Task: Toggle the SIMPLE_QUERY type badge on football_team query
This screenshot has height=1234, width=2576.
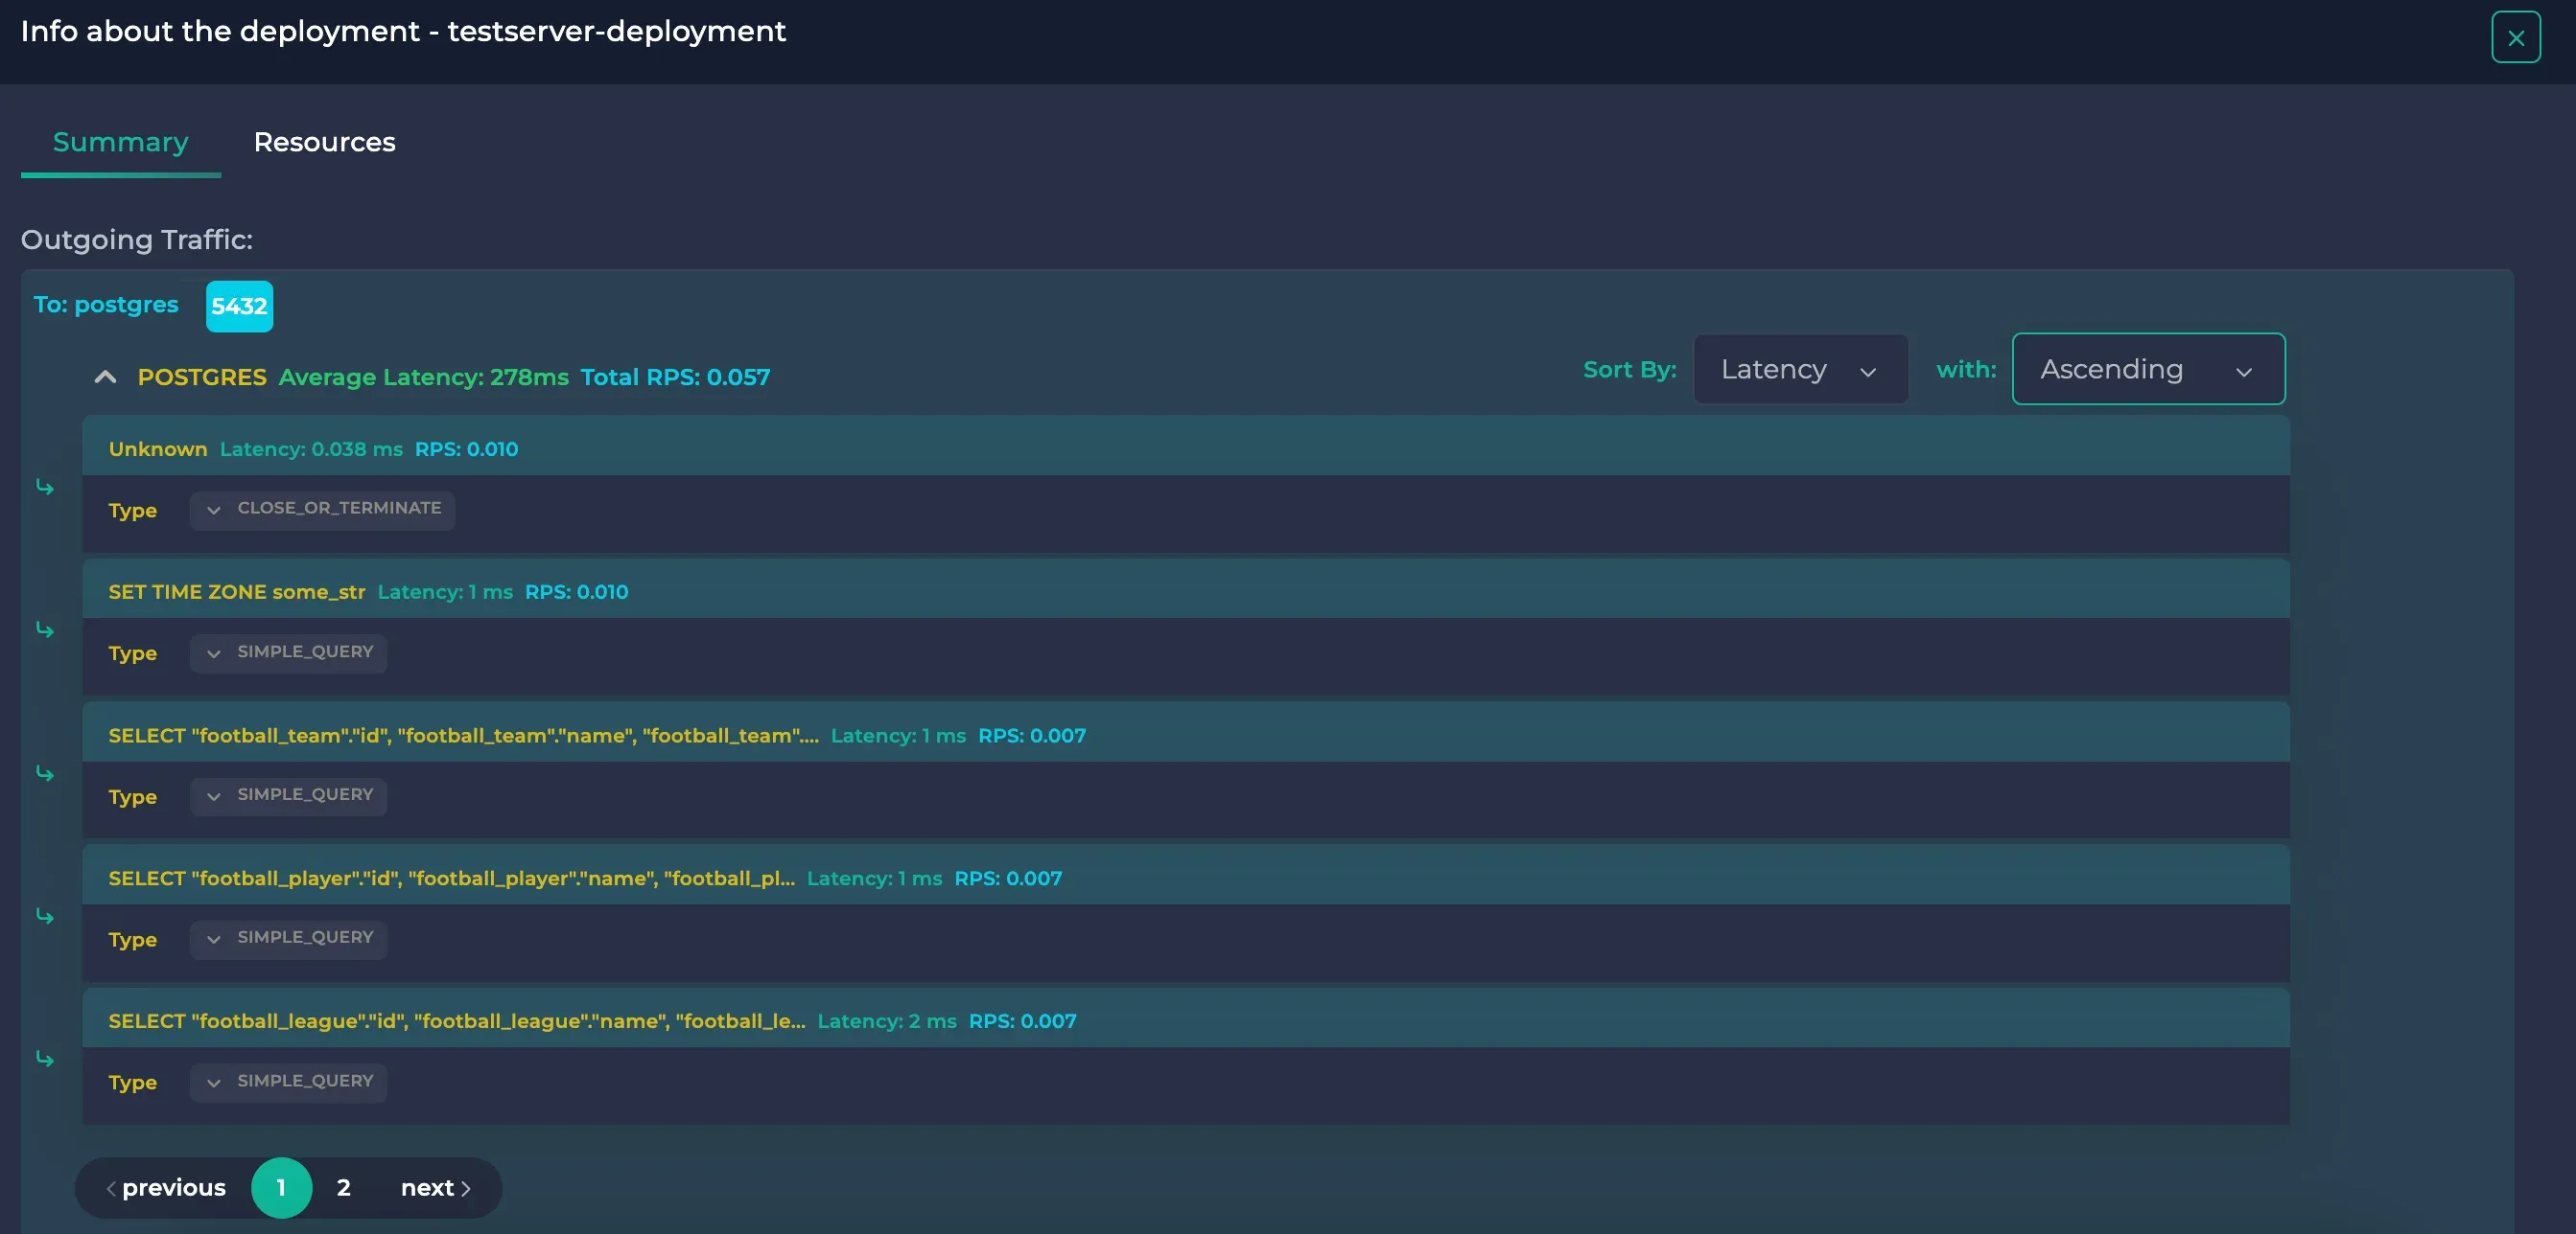Action: click(288, 796)
